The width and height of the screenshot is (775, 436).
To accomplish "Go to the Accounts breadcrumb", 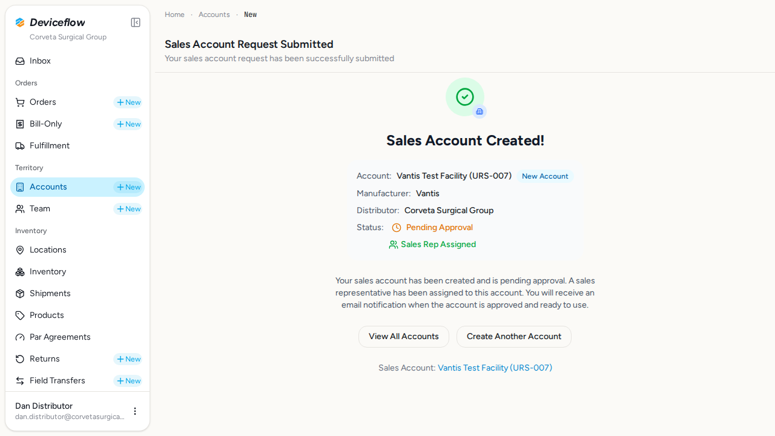I will pos(214,15).
